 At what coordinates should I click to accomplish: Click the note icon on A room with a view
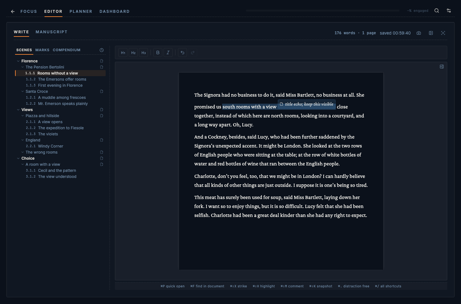[101, 164]
